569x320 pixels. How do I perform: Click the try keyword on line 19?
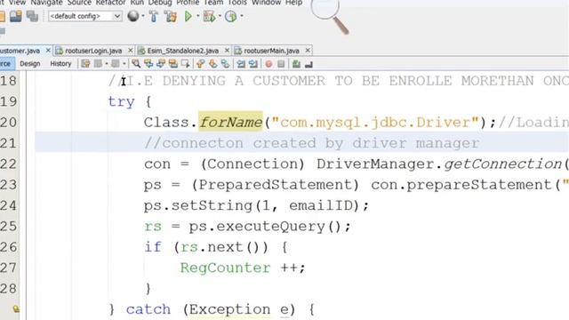(x=121, y=102)
